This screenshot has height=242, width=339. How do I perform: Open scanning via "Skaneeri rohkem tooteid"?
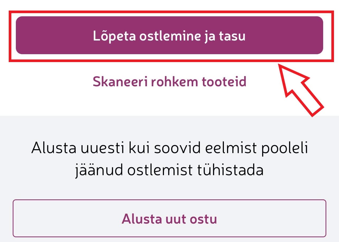click(169, 82)
